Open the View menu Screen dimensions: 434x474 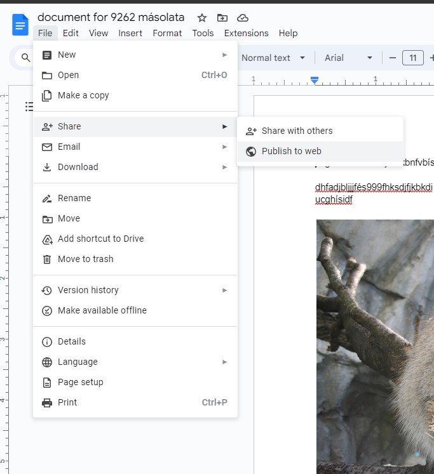tap(98, 33)
